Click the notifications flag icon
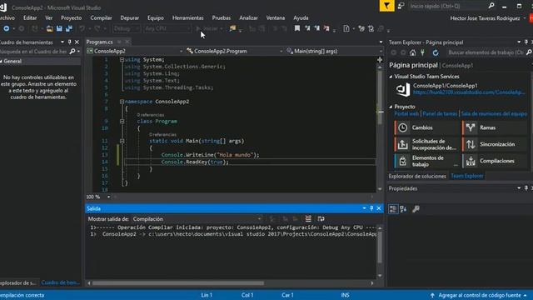 [x=386, y=6]
